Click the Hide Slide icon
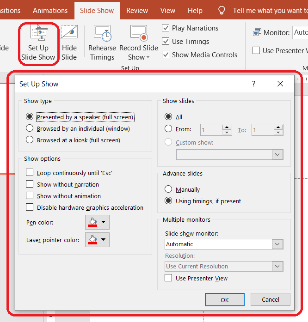Image resolution: width=308 pixels, height=322 pixels. click(69, 33)
